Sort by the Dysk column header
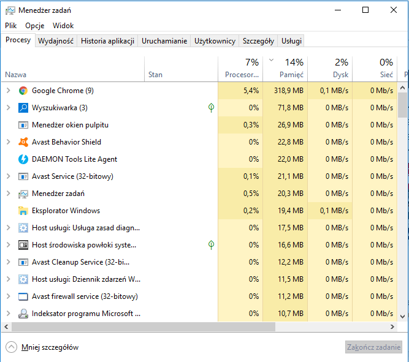The height and width of the screenshot is (362, 409). pos(330,69)
